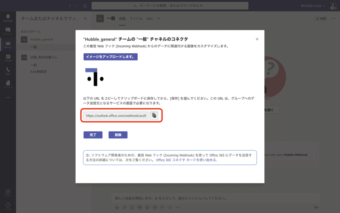Start a meeting with video icon
Viewport: 340px width, 213px height.
point(155,207)
